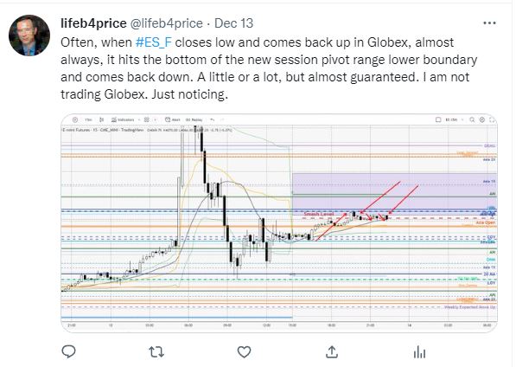Expand the ES 15m layout dropdown
516x367 pixels.
click(455, 120)
